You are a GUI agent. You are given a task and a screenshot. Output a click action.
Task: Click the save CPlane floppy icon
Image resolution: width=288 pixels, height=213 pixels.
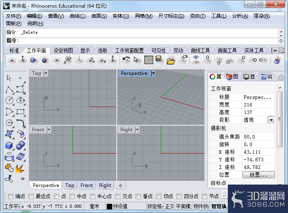159,60
